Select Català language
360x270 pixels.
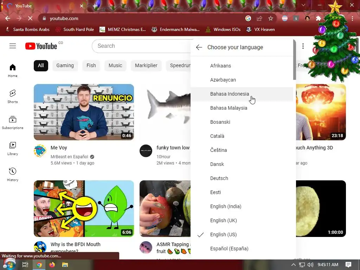point(242,136)
